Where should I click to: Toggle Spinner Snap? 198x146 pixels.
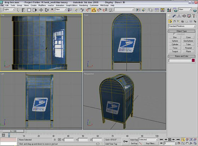click(105, 10)
